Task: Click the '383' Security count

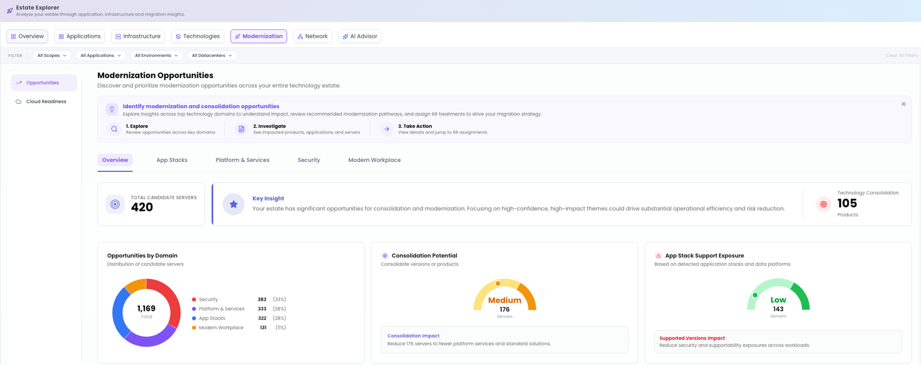Action: click(262, 299)
